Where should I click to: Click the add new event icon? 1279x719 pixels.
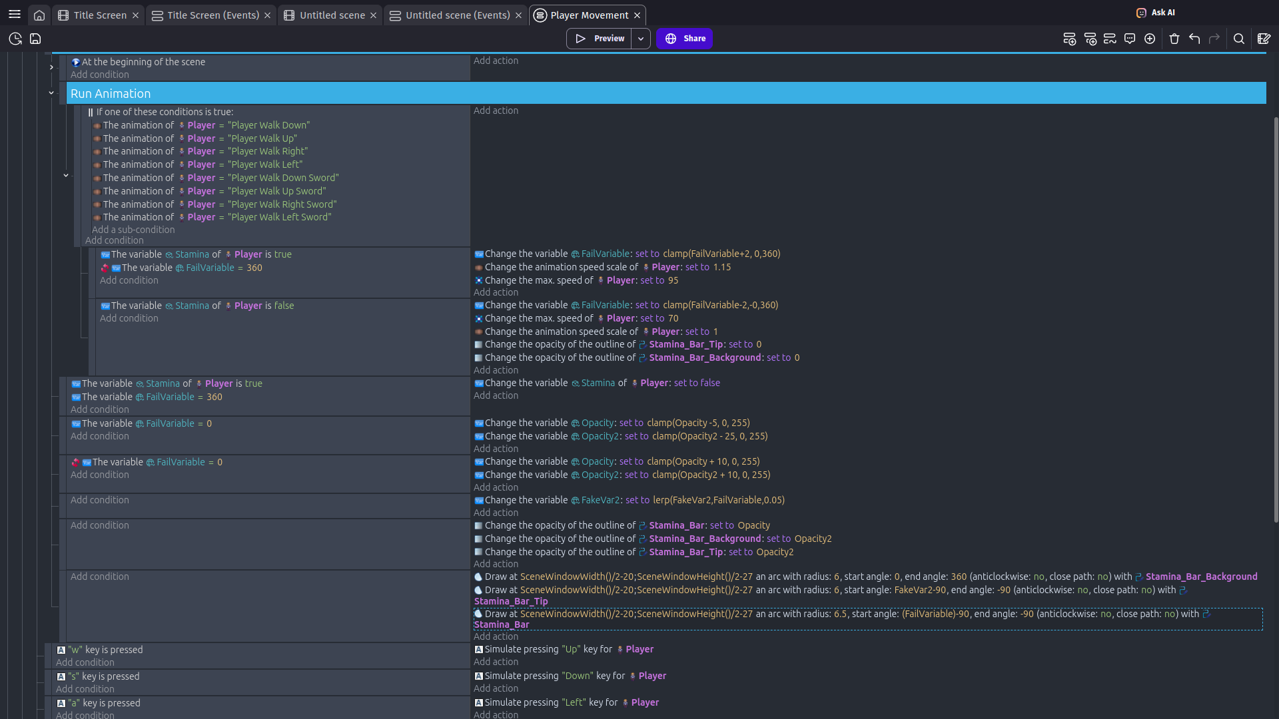click(x=1069, y=39)
